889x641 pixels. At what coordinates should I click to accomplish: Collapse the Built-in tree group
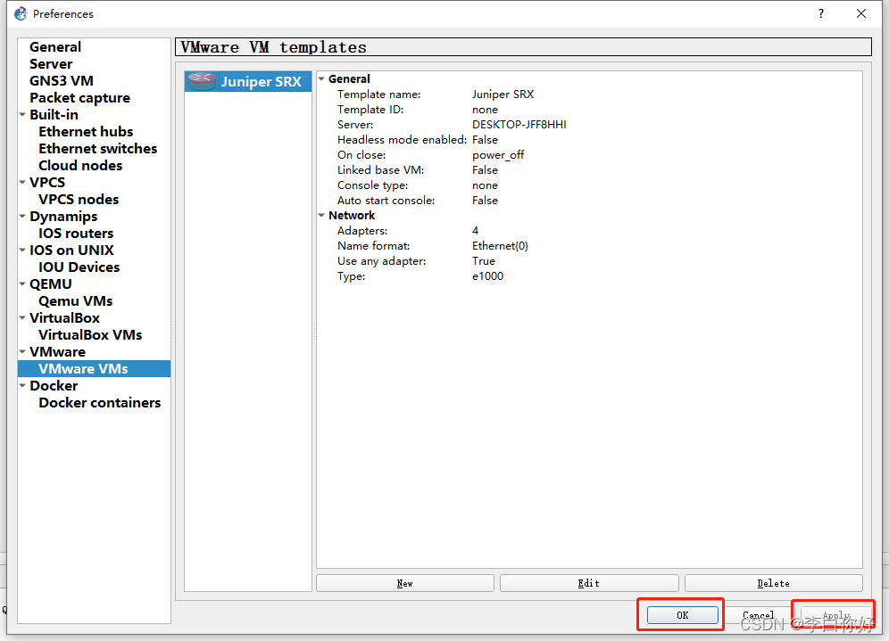point(22,114)
